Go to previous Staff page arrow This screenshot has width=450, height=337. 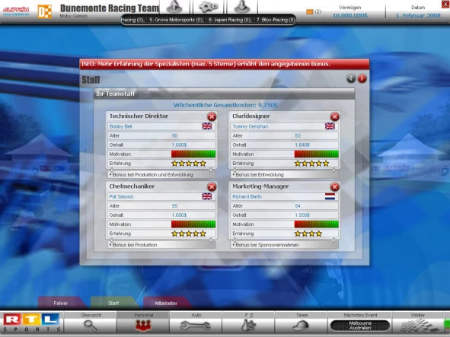click(351, 78)
